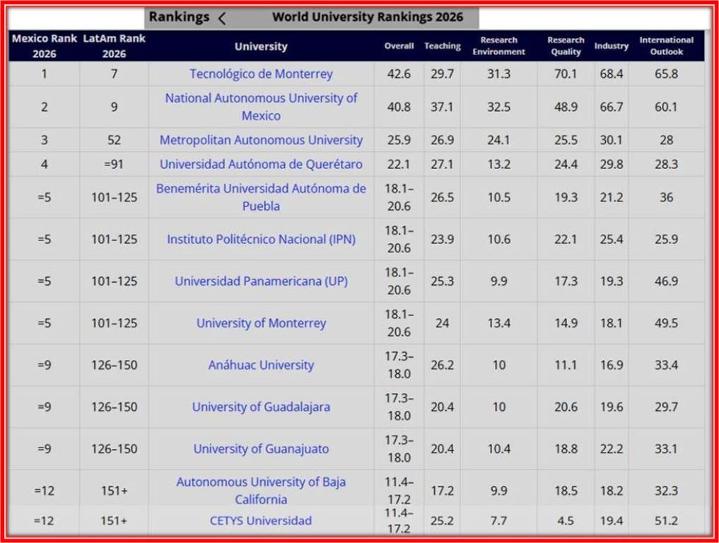Screen dimensions: 719x543
Task: Open National Autonomous University of Mexico link
Action: (x=261, y=107)
